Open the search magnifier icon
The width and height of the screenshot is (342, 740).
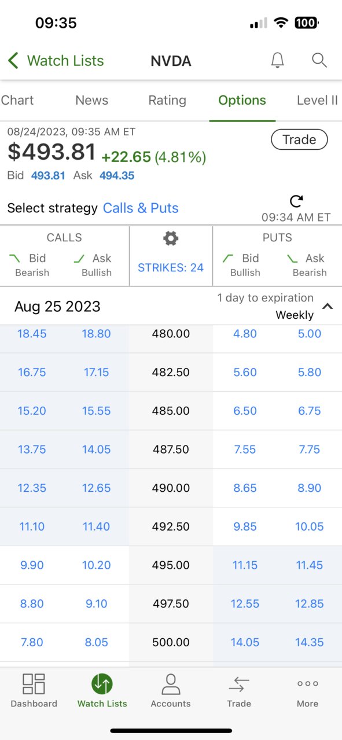(319, 60)
